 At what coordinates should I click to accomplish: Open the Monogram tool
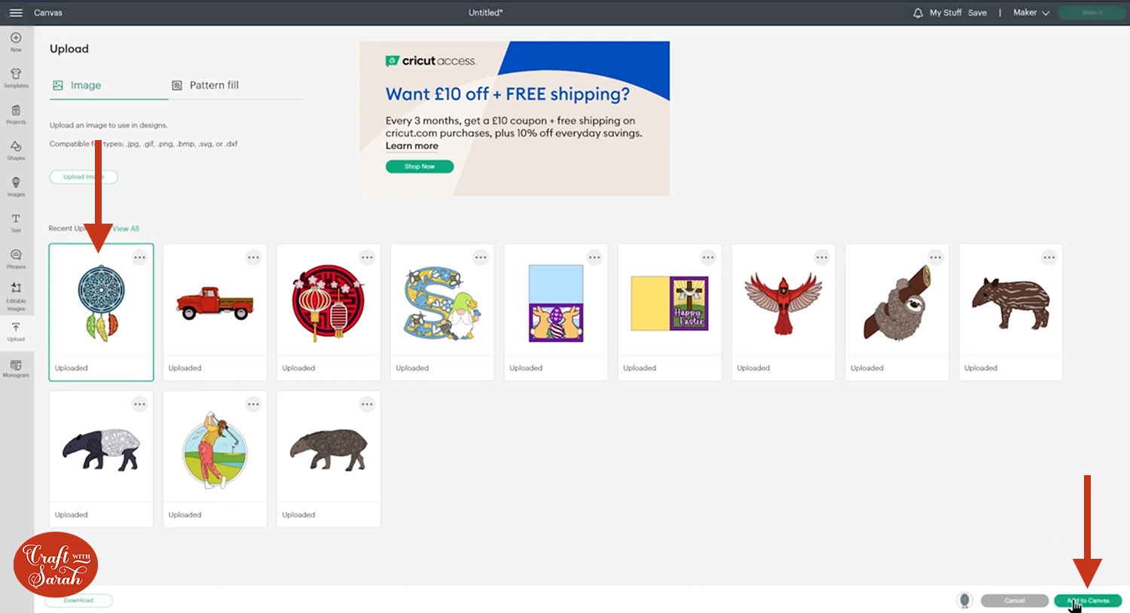point(16,367)
